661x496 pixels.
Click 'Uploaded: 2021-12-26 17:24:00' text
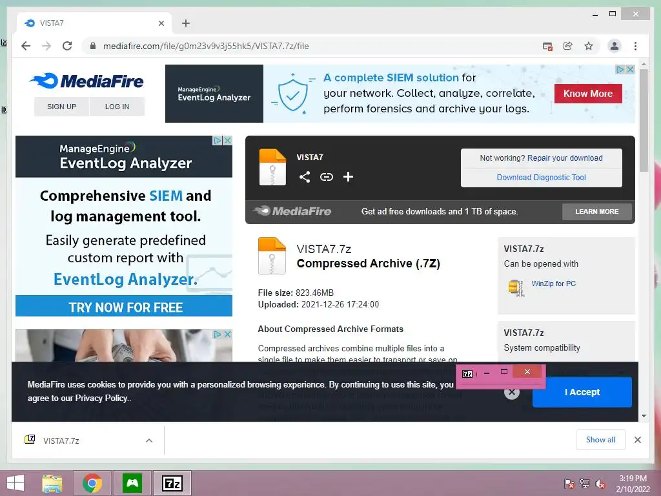pyautogui.click(x=318, y=305)
